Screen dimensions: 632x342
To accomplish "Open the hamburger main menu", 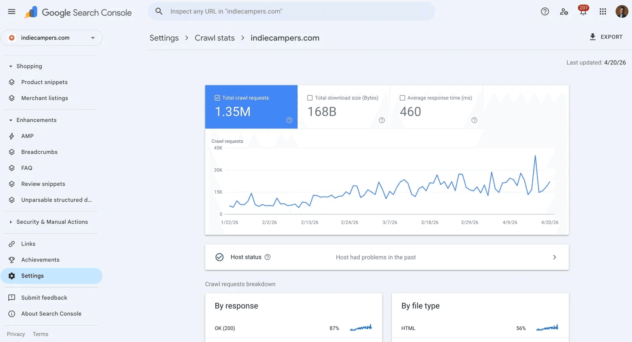I will [x=12, y=11].
